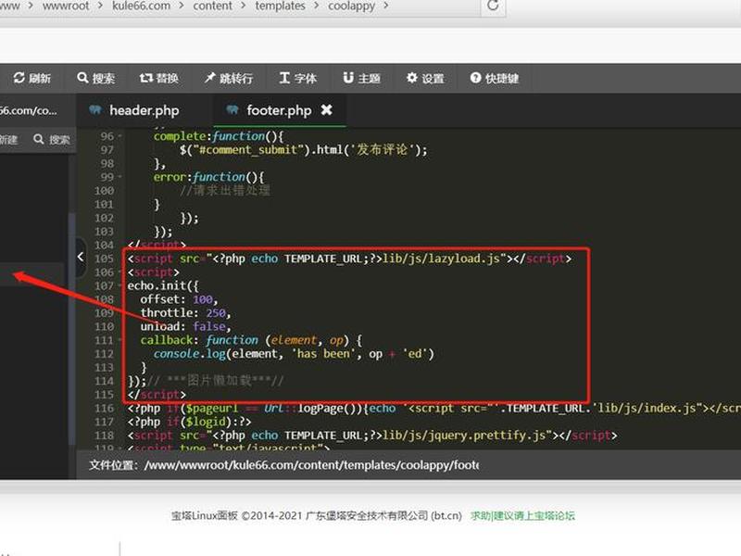Click the sidebar 新建 new button
This screenshot has height=556, width=741.
tap(8, 140)
